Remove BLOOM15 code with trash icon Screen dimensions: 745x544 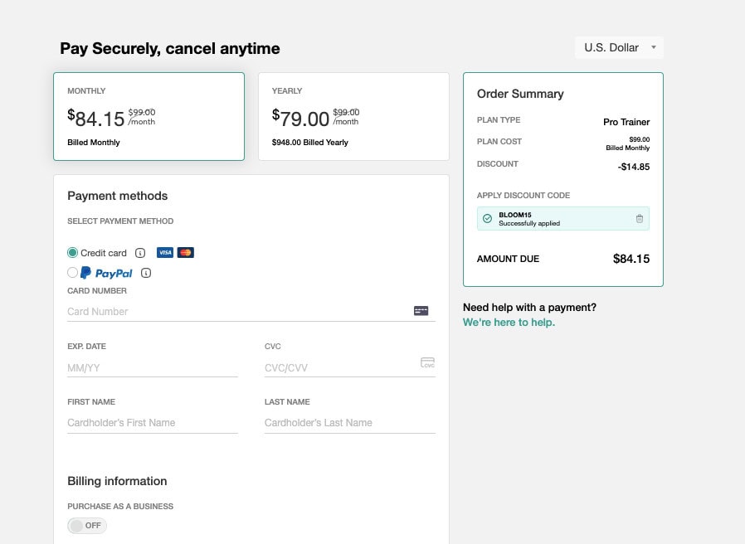[639, 219]
